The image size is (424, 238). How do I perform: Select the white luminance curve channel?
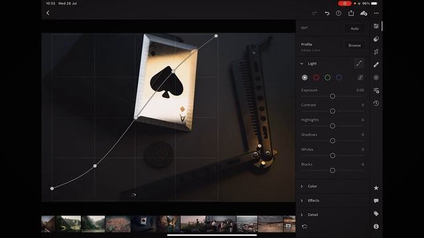305,78
